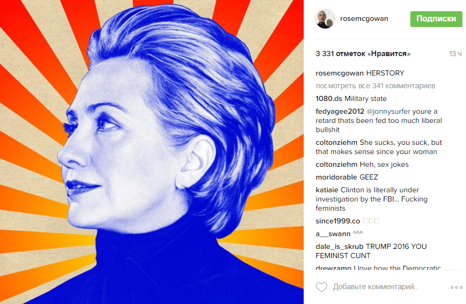Open 1080.ds commenter profile
Viewport: 466px width, 304px height.
pyautogui.click(x=329, y=98)
